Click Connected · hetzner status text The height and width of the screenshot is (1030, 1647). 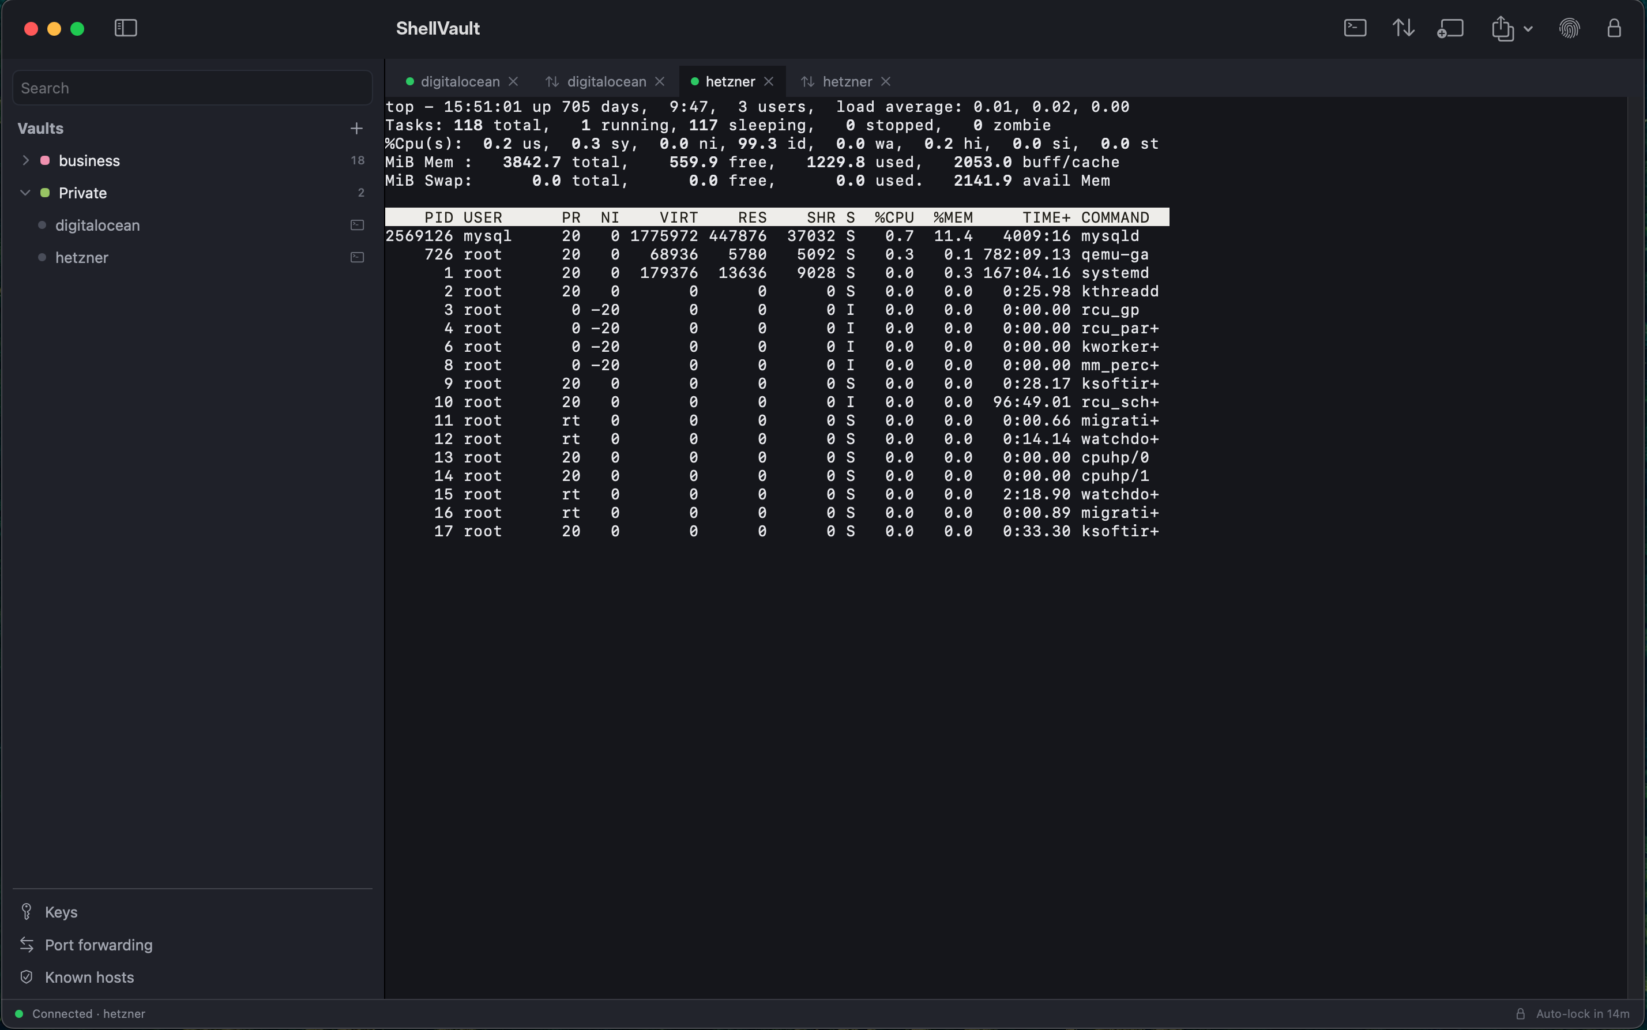click(x=89, y=1014)
